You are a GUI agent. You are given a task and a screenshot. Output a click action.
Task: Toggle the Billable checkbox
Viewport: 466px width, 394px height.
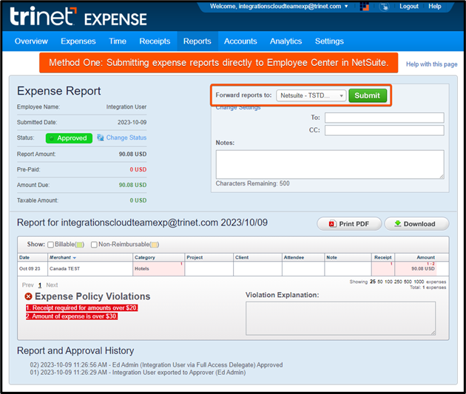click(50, 245)
